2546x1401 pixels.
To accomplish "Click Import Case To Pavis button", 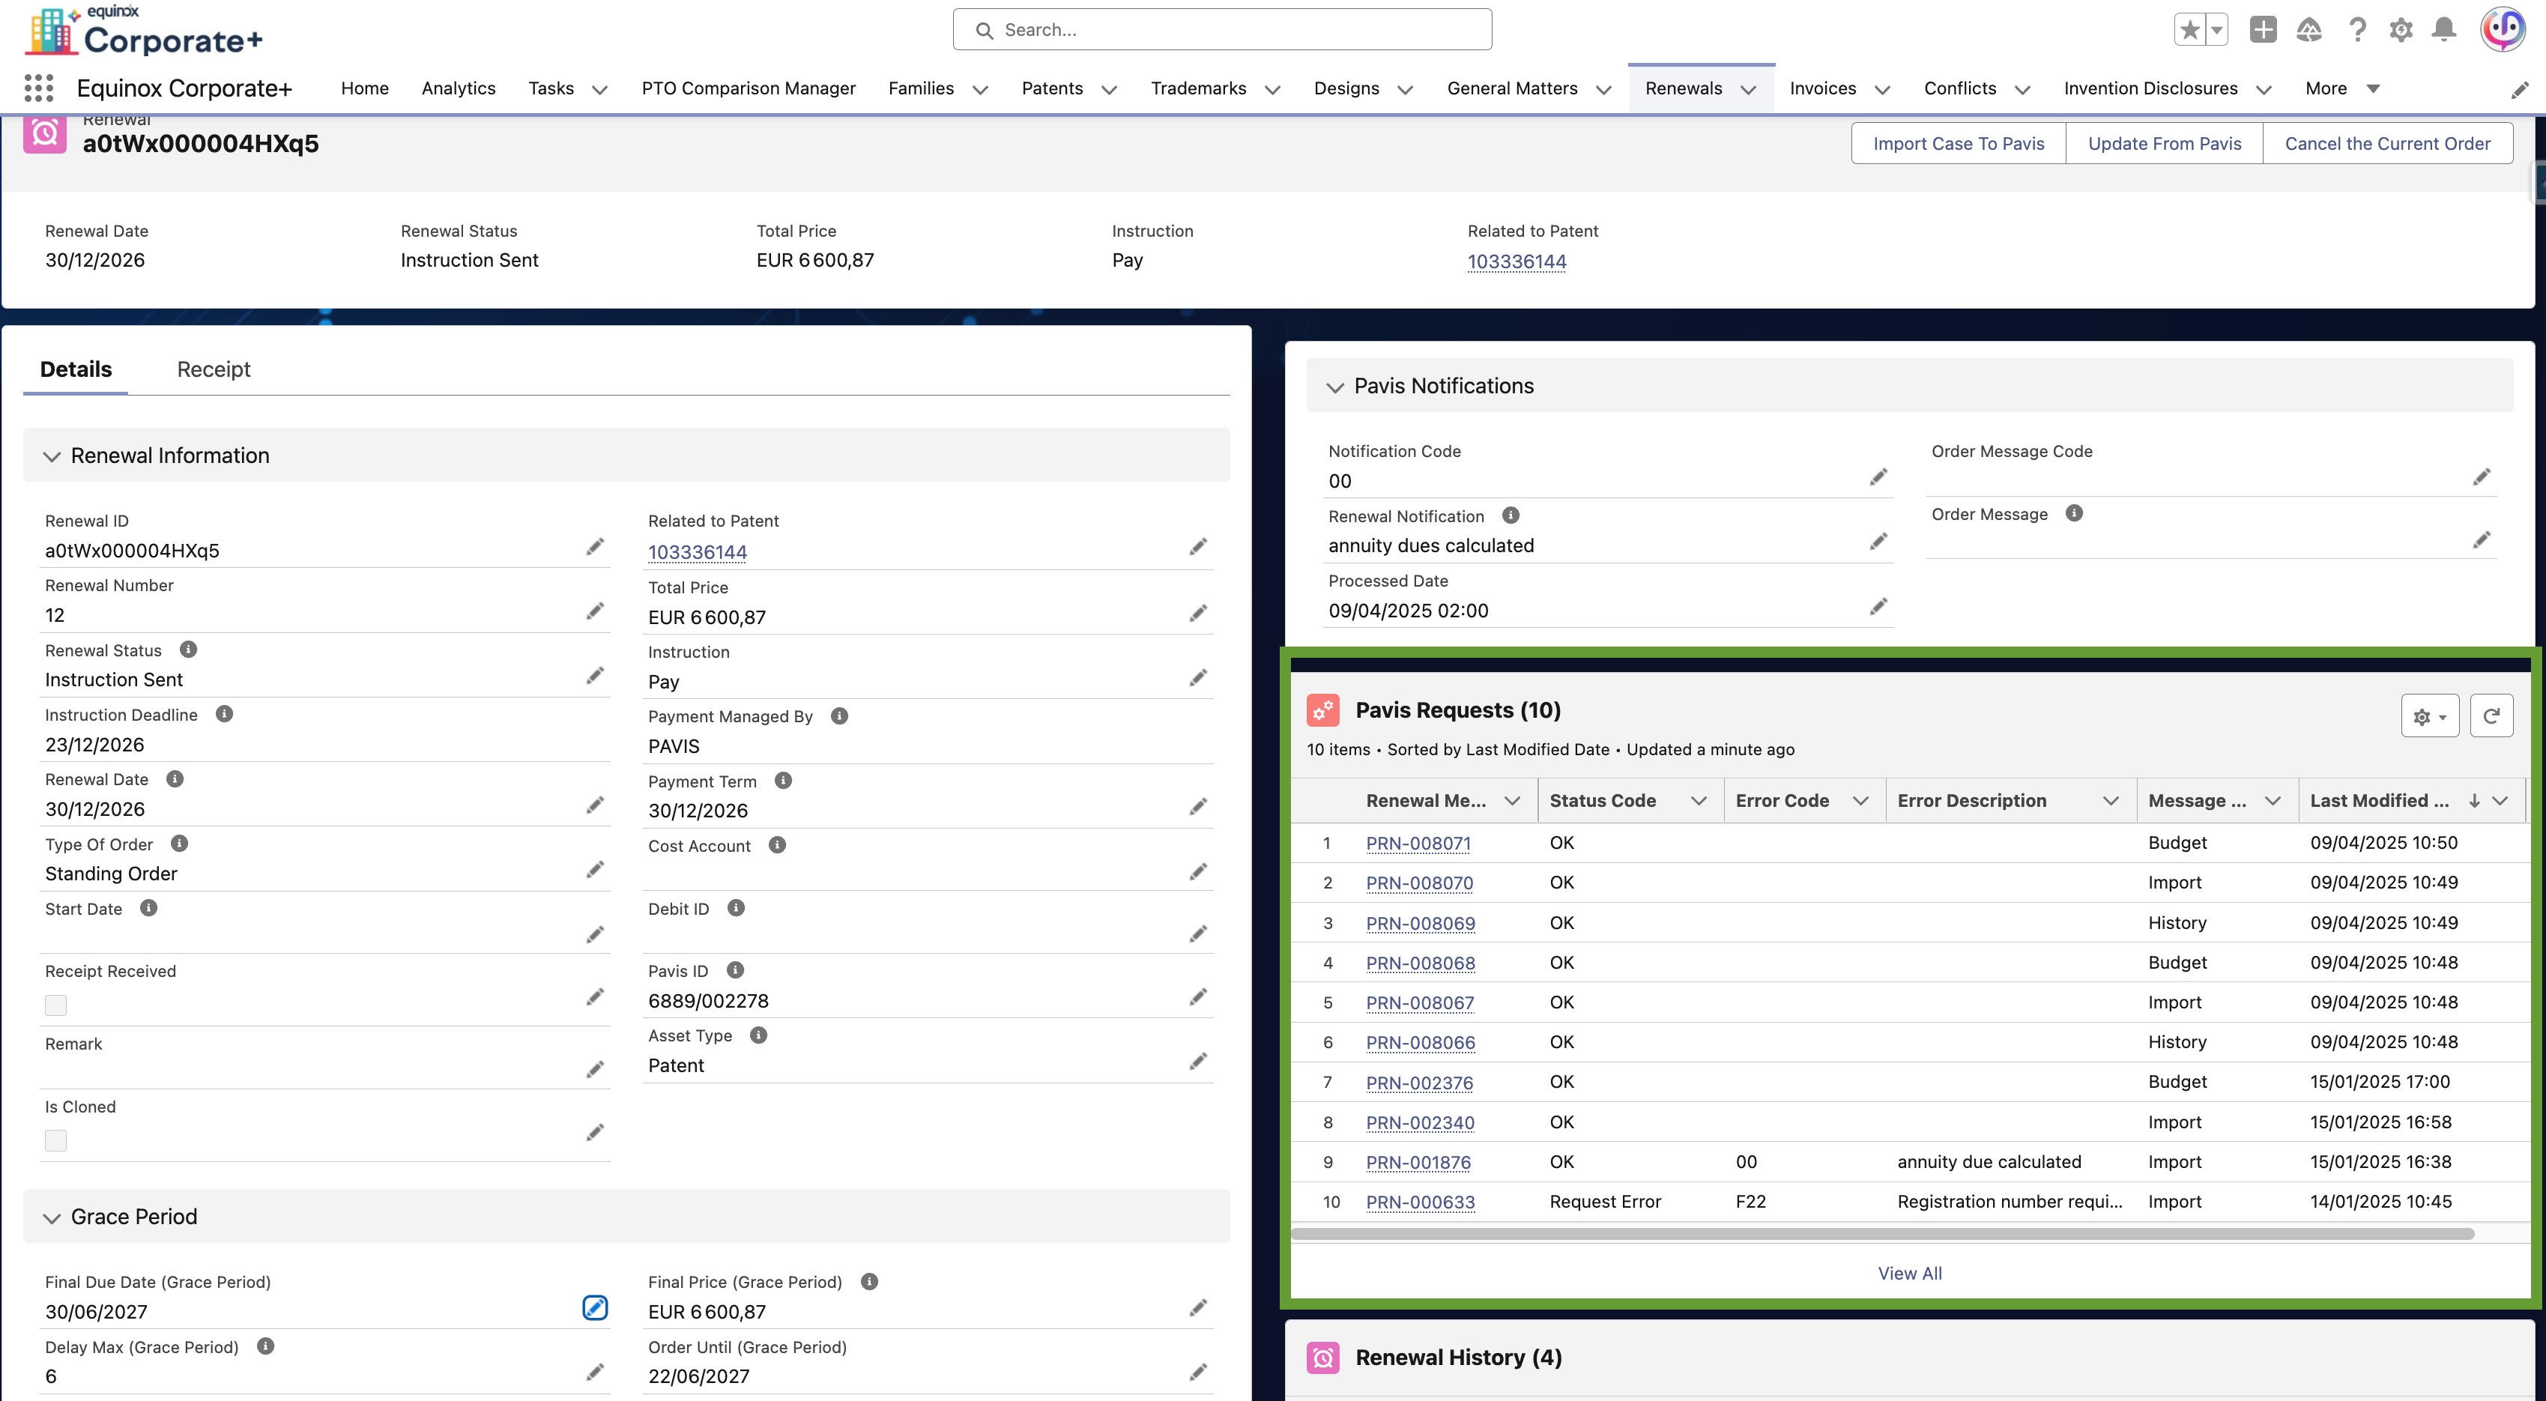I will click(x=1958, y=143).
